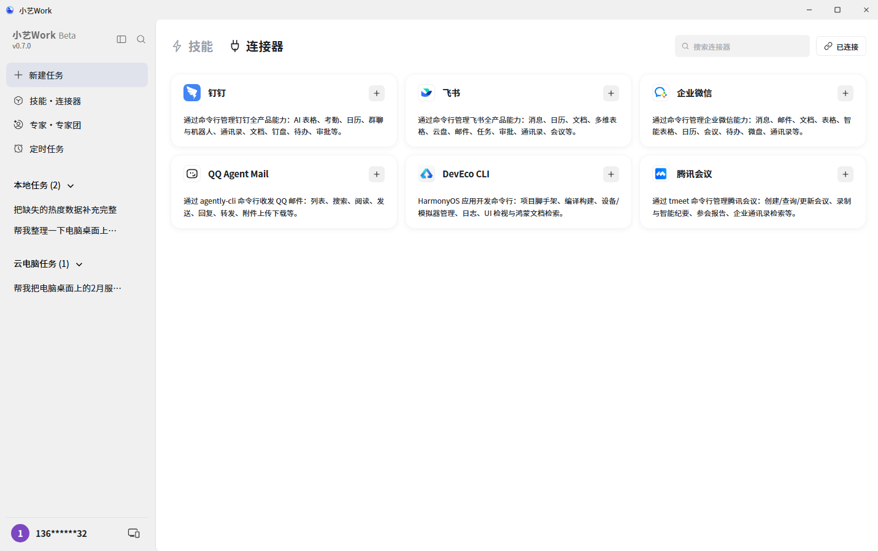Toggle the sidebar collapse icon
Screen dimensions: 878x551
click(x=121, y=39)
